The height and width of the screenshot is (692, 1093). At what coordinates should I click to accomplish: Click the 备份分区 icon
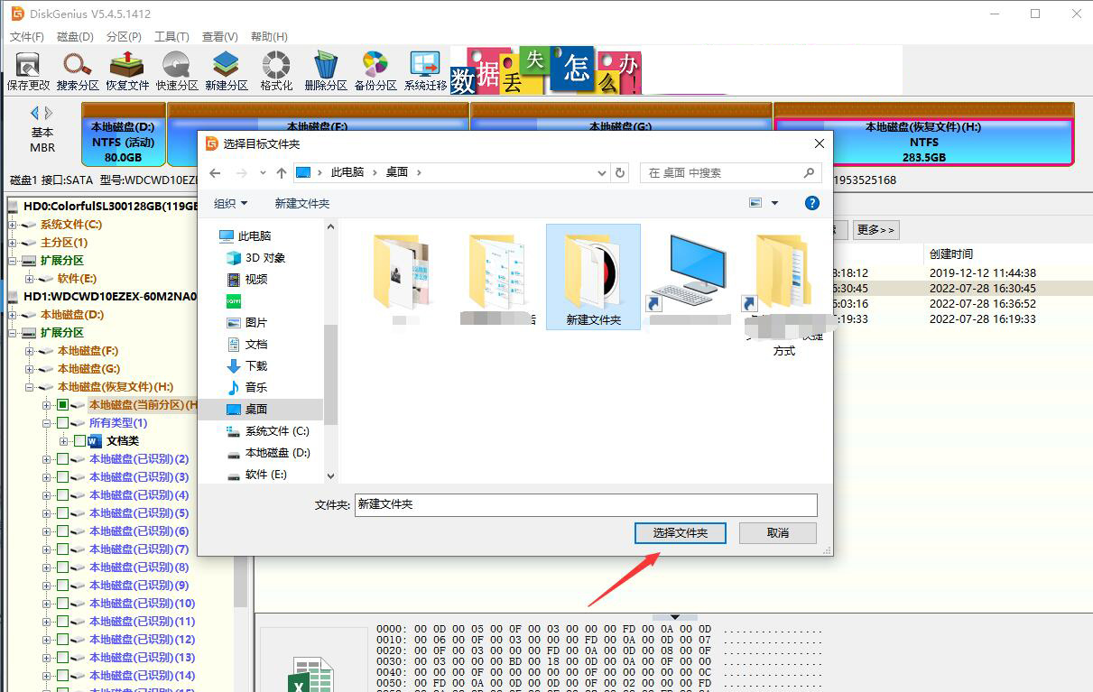pyautogui.click(x=375, y=70)
